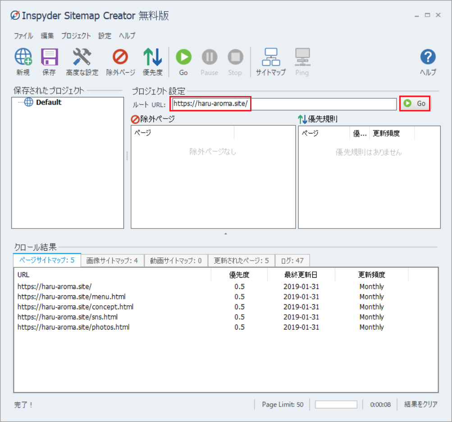Collapse the project settings panel arrow
Screen dimensions: 452x422
(x=225, y=234)
